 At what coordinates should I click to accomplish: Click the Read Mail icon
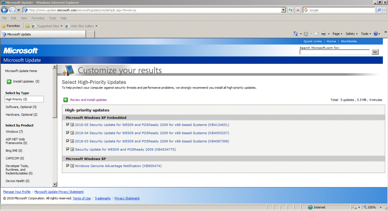317,34
